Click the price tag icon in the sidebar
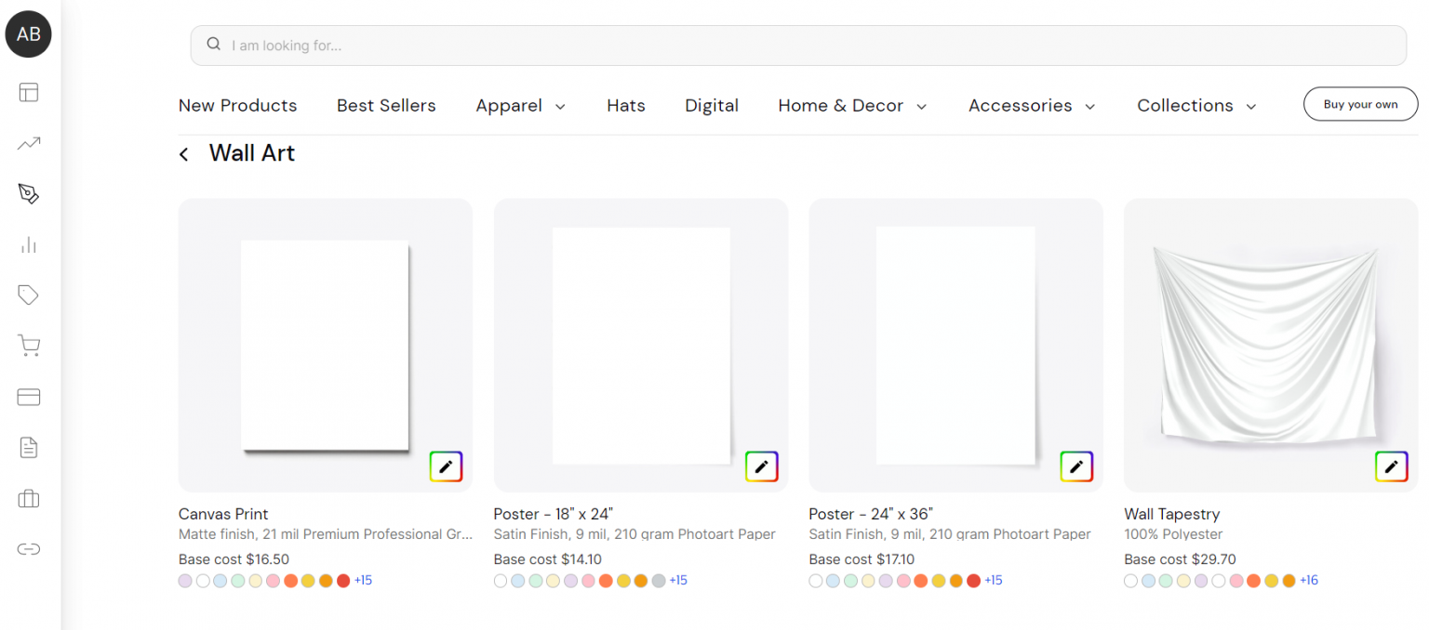Image resolution: width=1429 pixels, height=630 pixels. [28, 295]
